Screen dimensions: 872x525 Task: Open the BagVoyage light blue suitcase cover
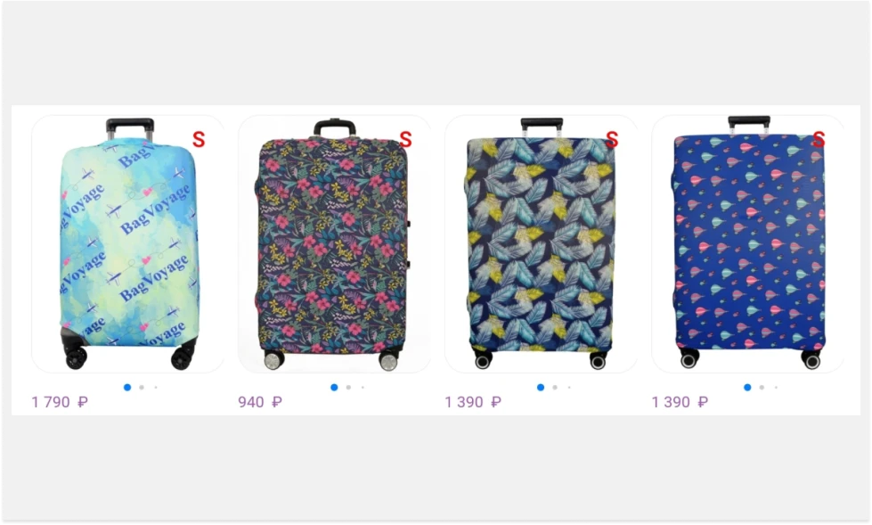(128, 244)
